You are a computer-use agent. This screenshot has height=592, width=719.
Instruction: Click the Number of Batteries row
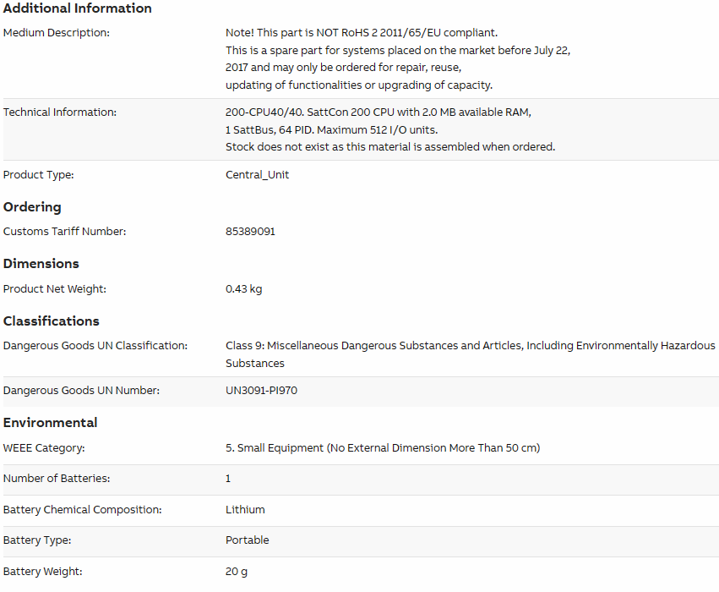pyautogui.click(x=361, y=479)
